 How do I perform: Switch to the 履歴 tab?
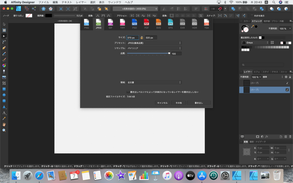click(x=252, y=142)
